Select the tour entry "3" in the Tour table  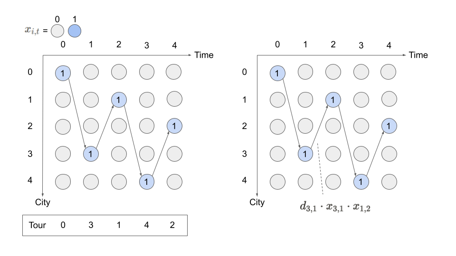coord(91,225)
